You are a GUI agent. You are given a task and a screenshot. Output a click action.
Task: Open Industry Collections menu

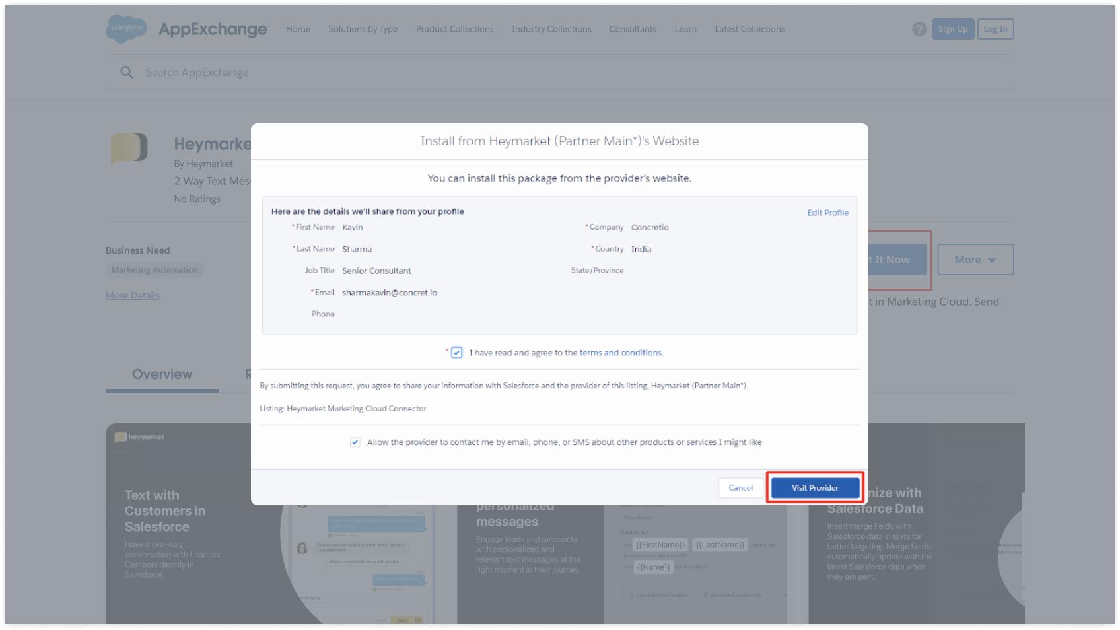(x=551, y=29)
